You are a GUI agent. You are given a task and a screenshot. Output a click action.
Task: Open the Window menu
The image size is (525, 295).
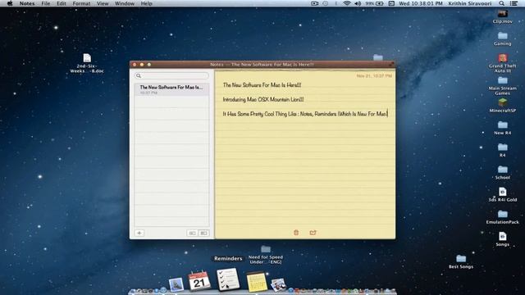click(124, 3)
